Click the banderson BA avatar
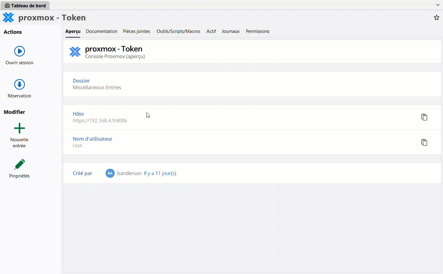443x274 pixels. [x=110, y=173]
